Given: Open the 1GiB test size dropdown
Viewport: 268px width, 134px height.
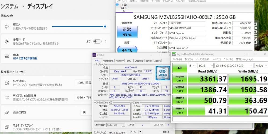Looking at the screenshot, I should 205,66.
